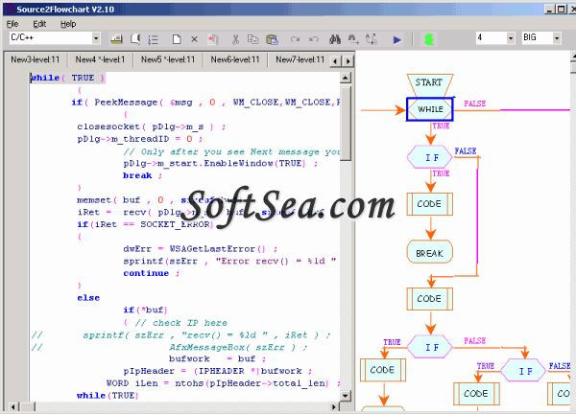Click the 'dwErr = WSAGetLastError()' line
The image size is (576, 414).
tap(201, 249)
